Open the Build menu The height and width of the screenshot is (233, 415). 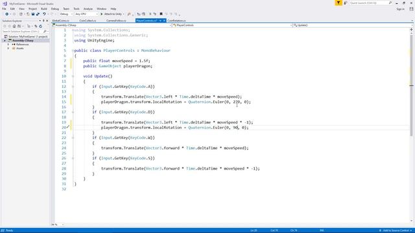pyautogui.click(x=44, y=8)
